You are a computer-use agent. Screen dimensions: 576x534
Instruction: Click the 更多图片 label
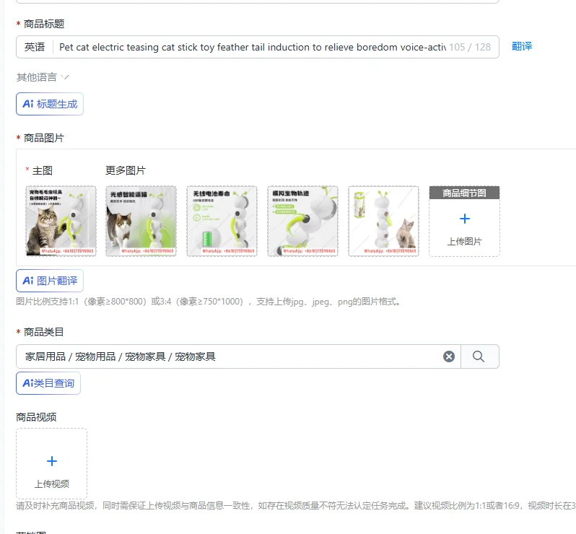click(x=126, y=170)
